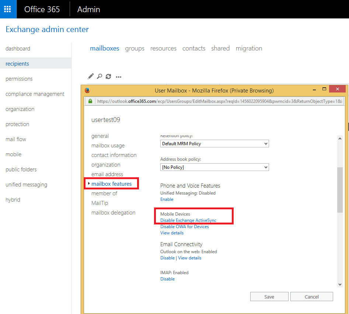Maximize the User Mailbox window

(x=324, y=89)
